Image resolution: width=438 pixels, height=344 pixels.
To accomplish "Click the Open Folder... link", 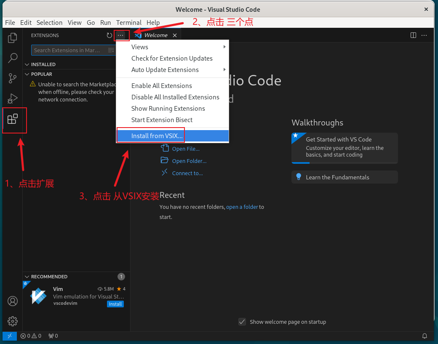I will 189,161.
